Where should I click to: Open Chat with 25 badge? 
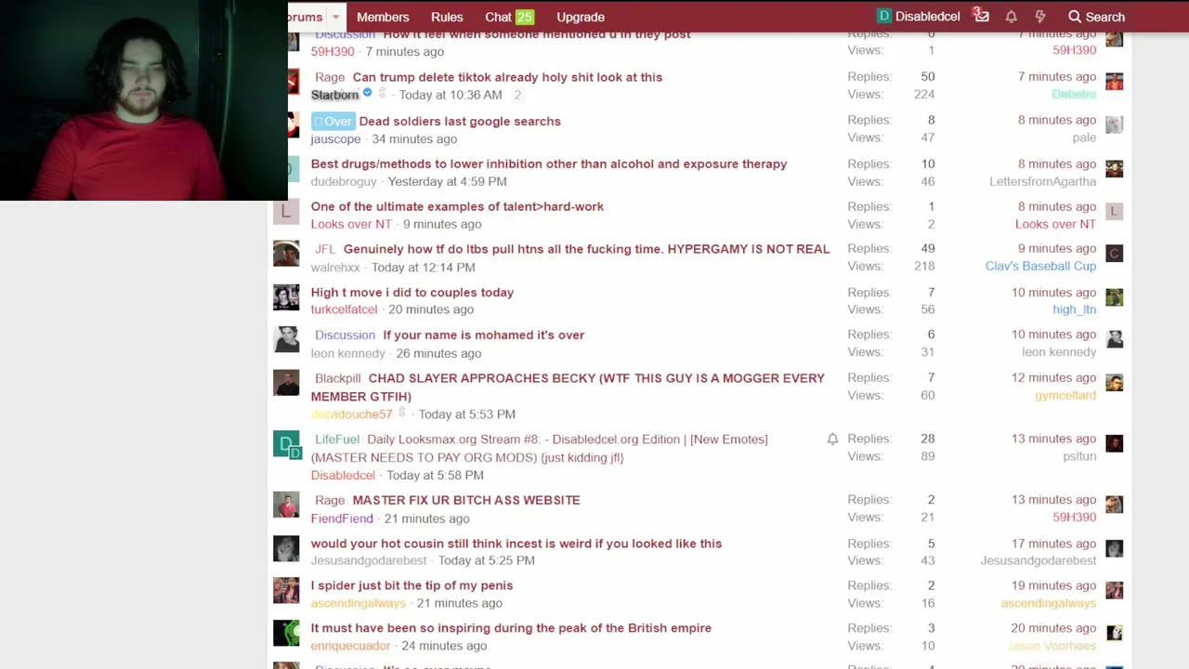[509, 17]
